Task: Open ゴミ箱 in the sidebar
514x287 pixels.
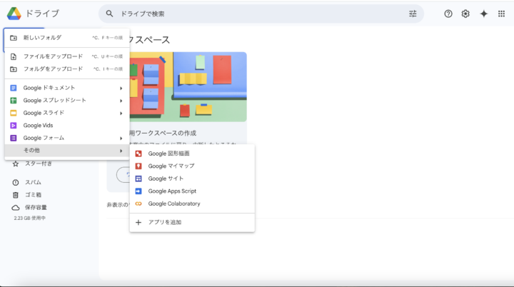Action: tap(33, 195)
